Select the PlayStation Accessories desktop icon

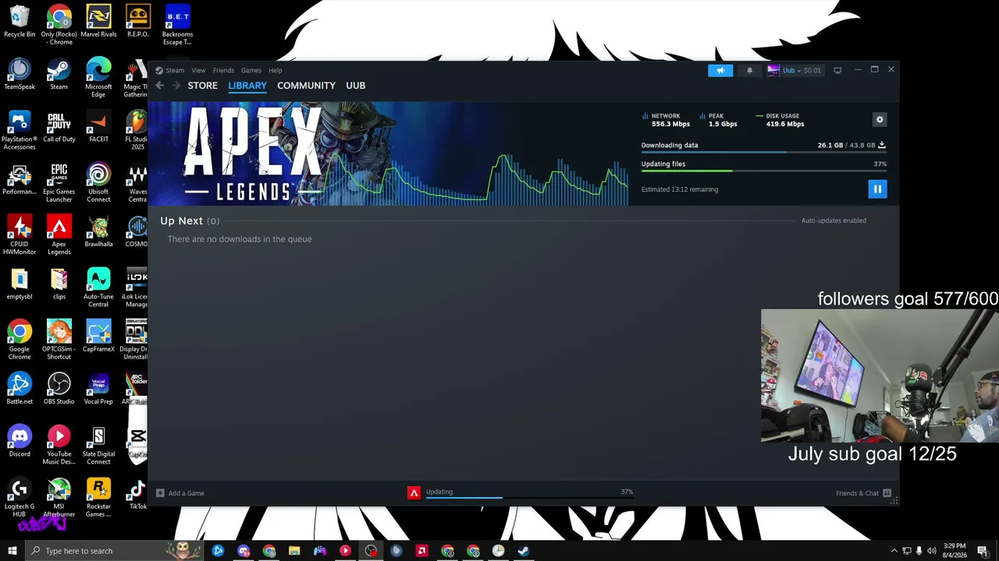20,131
